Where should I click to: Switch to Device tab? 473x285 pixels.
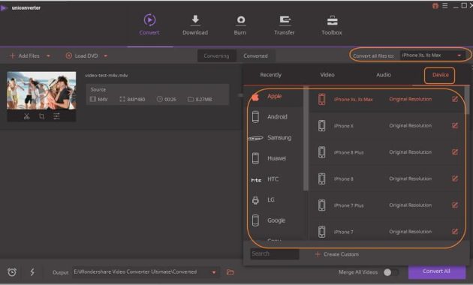440,75
